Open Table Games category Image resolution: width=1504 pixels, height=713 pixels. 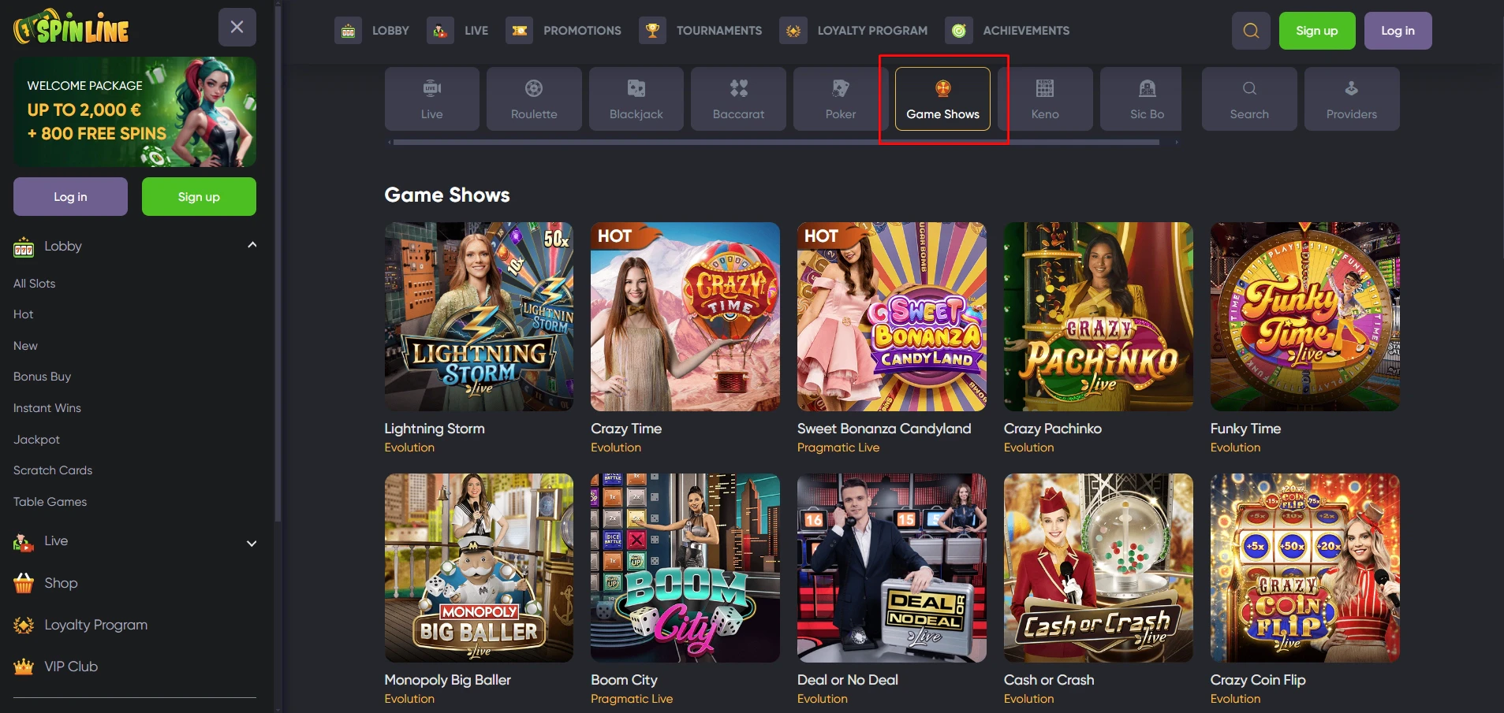pos(50,502)
